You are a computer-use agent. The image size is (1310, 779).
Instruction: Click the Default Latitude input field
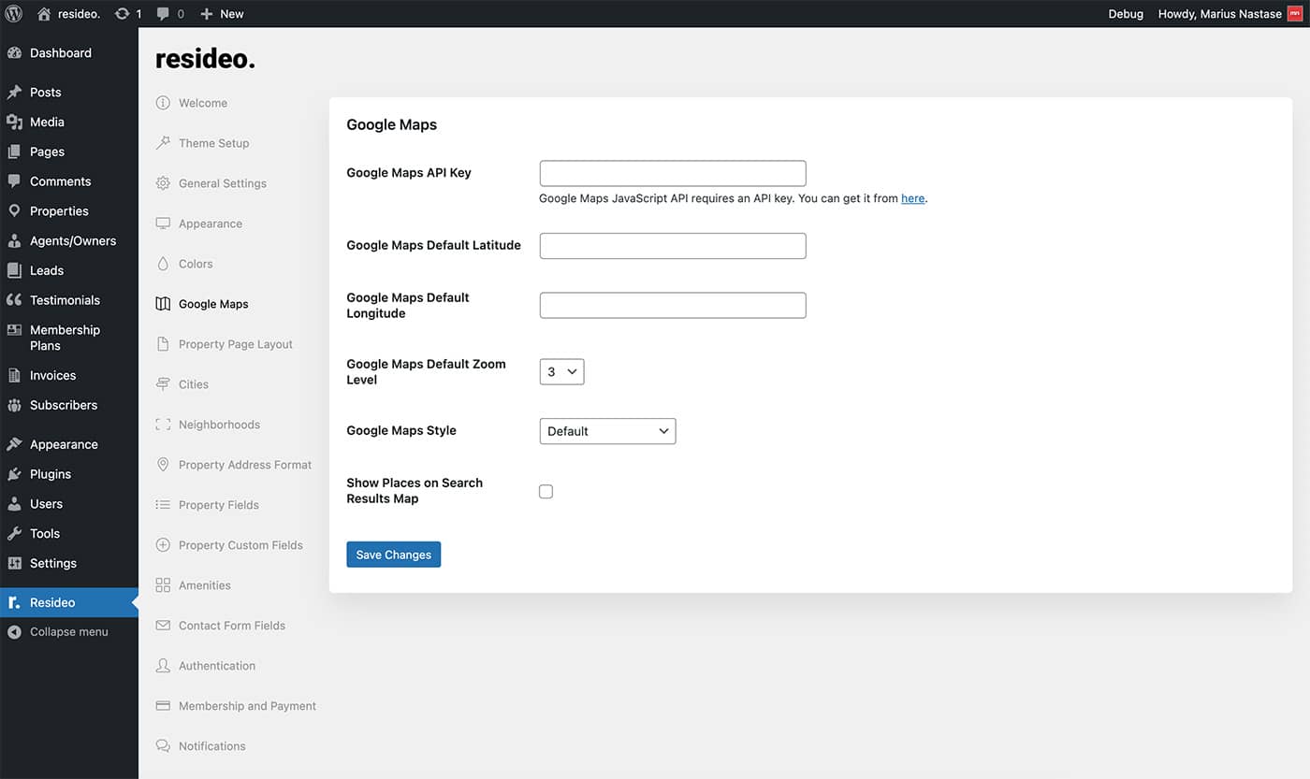point(672,246)
